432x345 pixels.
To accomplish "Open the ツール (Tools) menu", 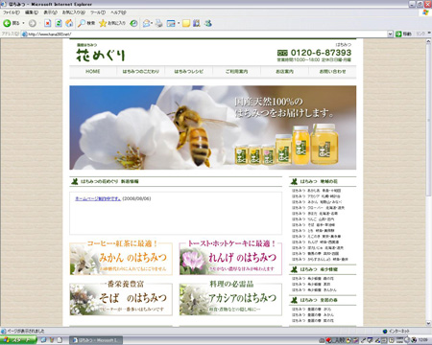I will [x=98, y=12].
